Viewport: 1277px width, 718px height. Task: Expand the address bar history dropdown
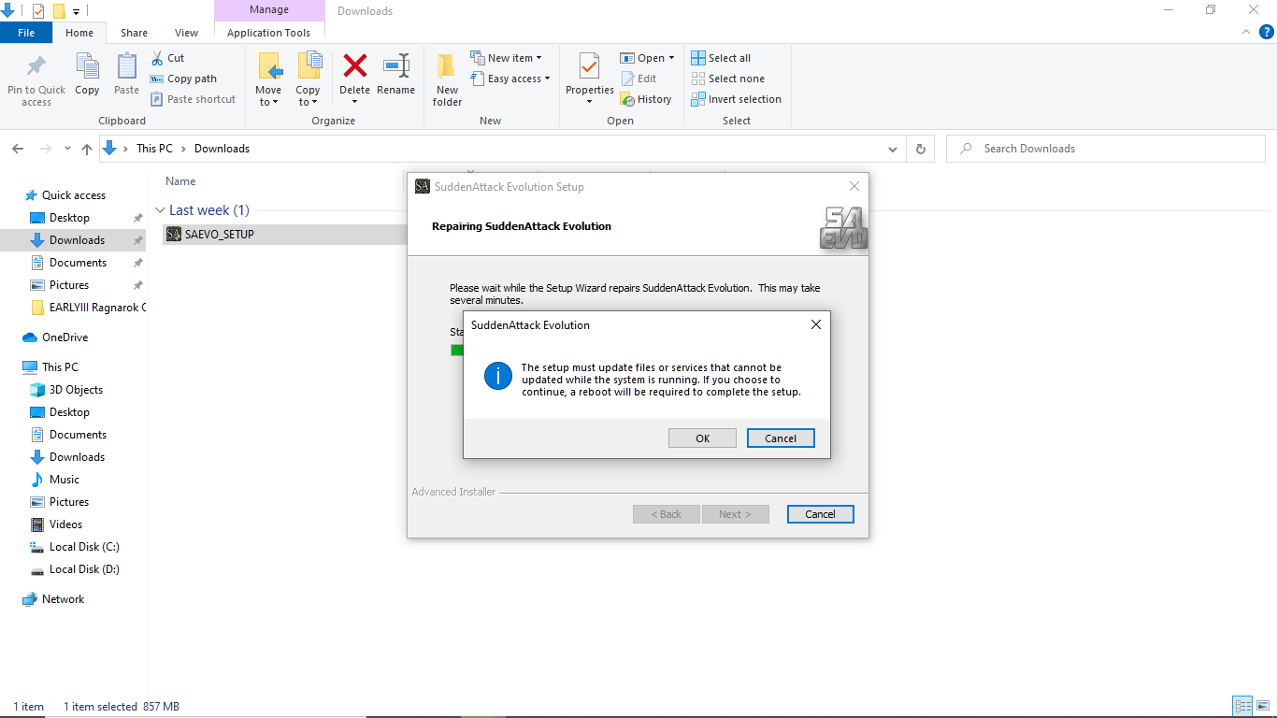(893, 149)
